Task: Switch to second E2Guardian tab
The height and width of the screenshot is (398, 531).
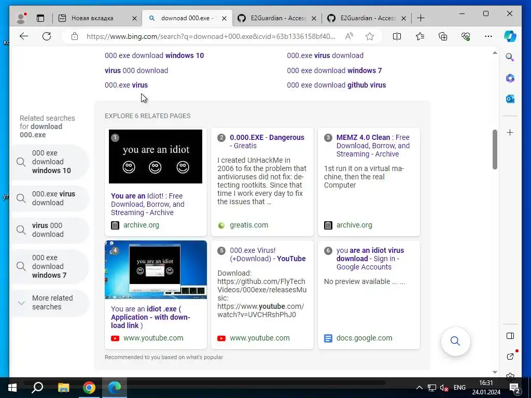Action: (x=368, y=18)
